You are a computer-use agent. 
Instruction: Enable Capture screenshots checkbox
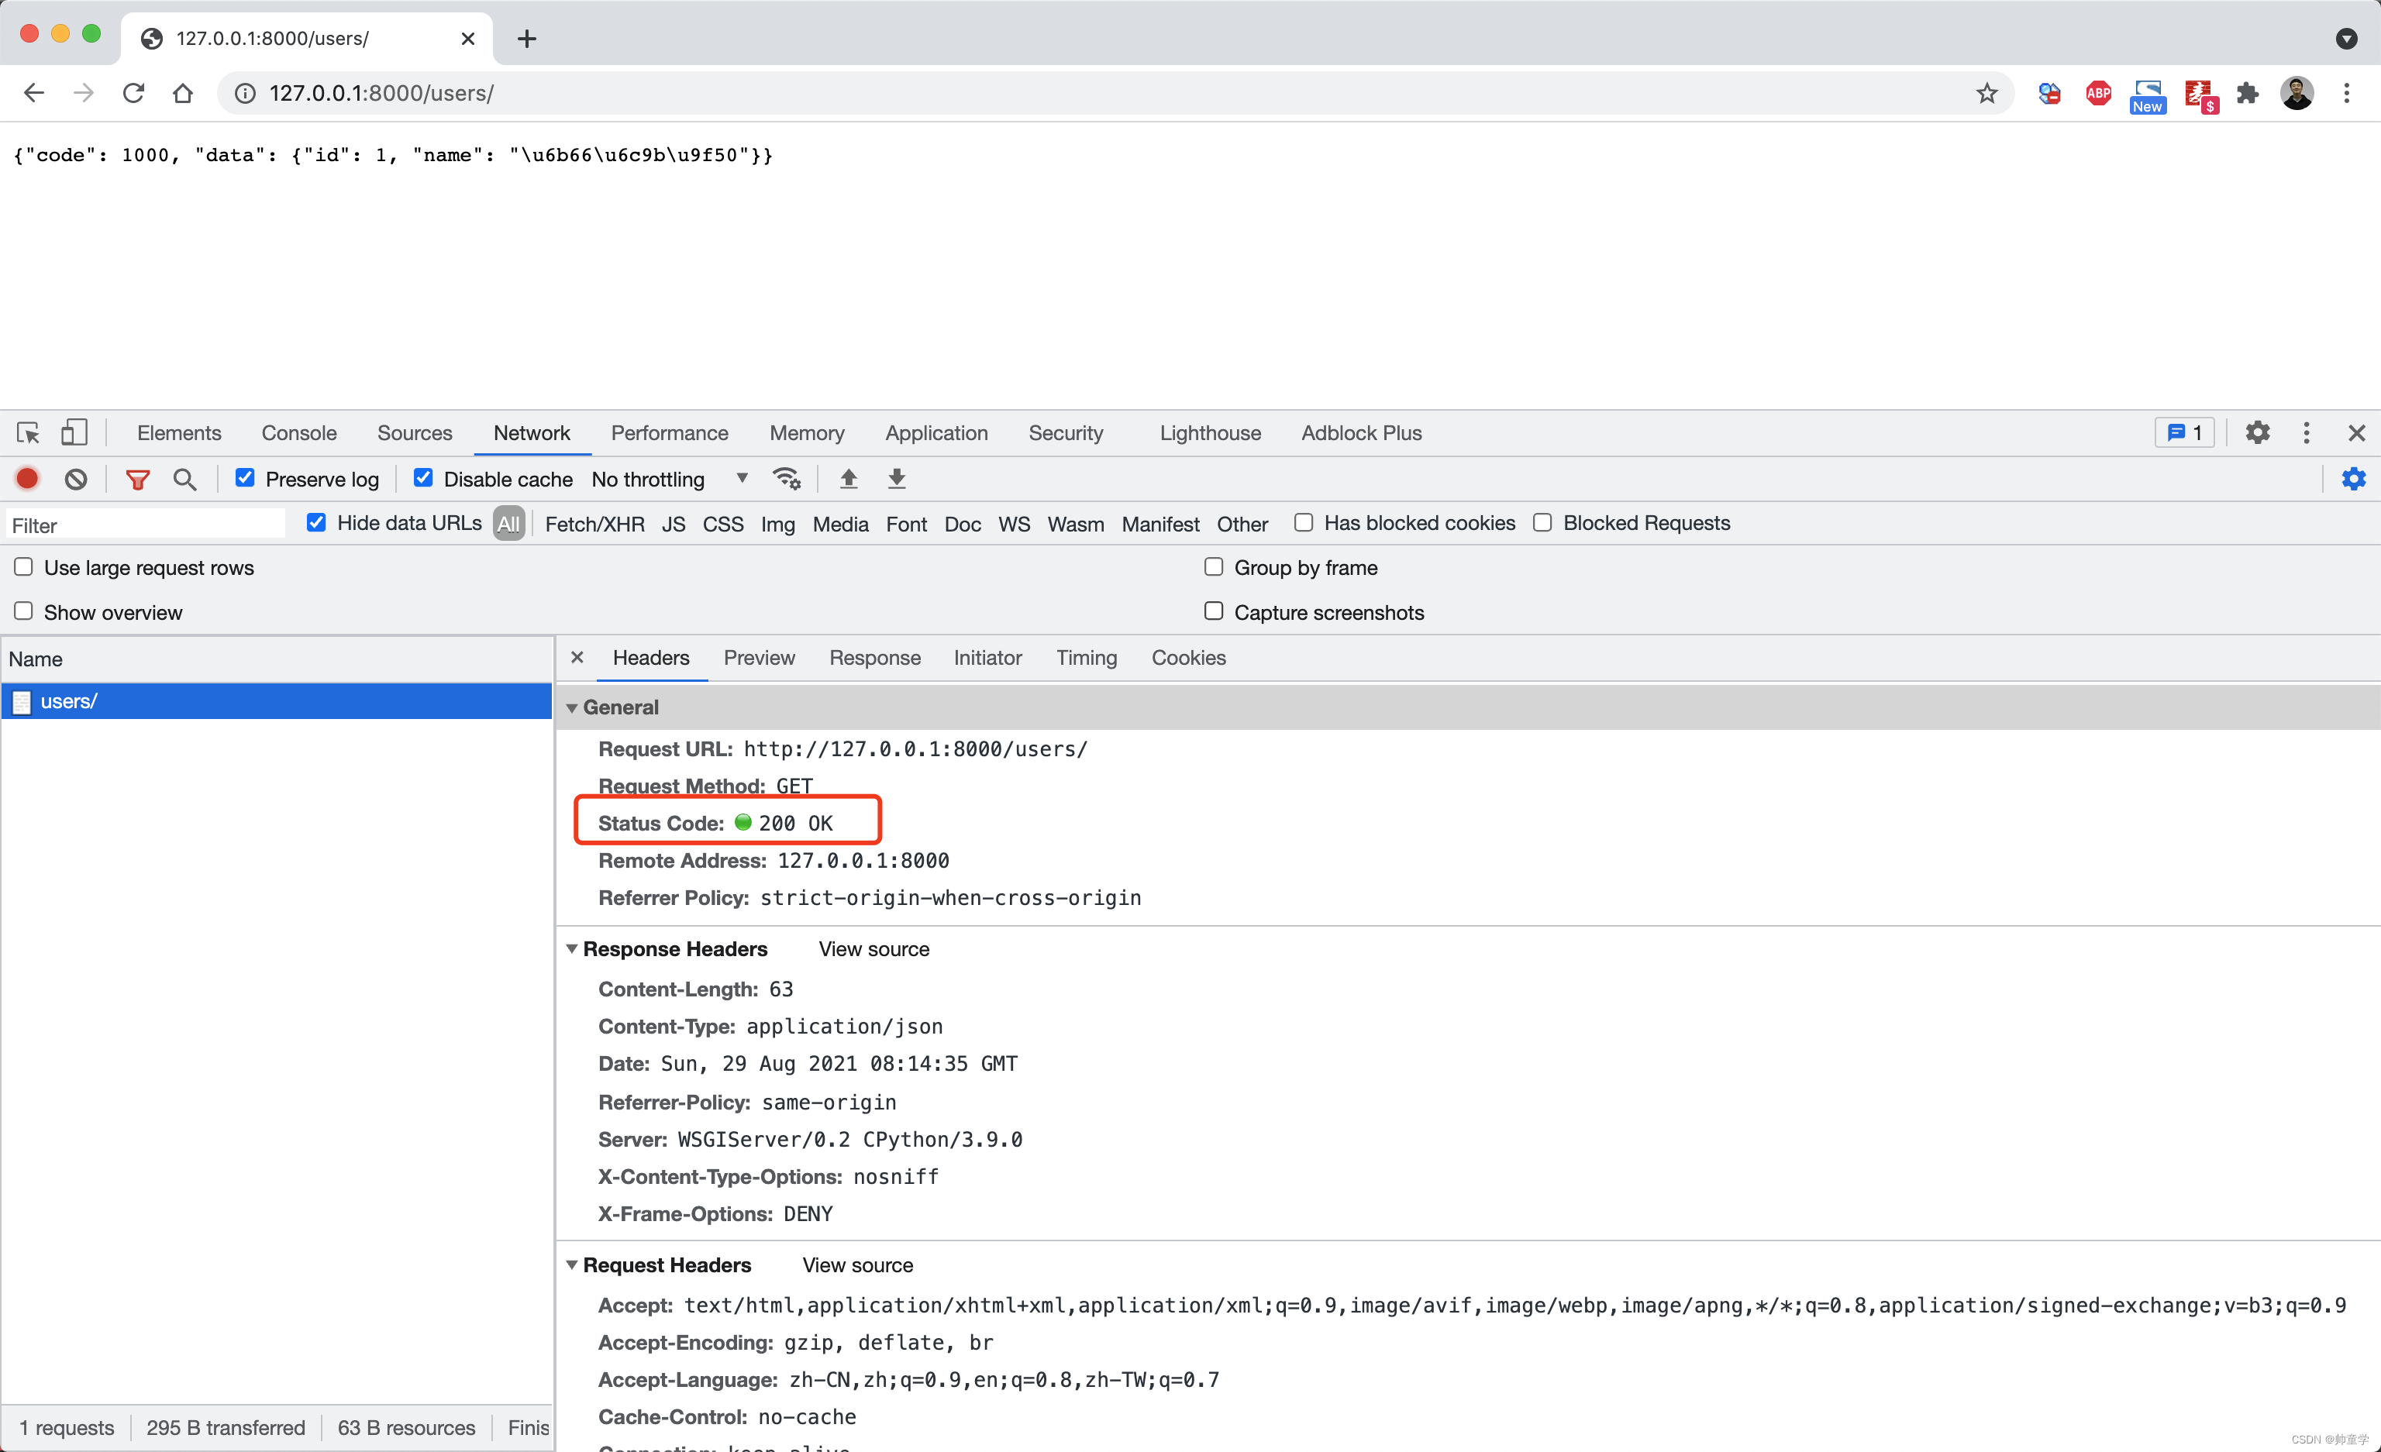coord(1214,611)
